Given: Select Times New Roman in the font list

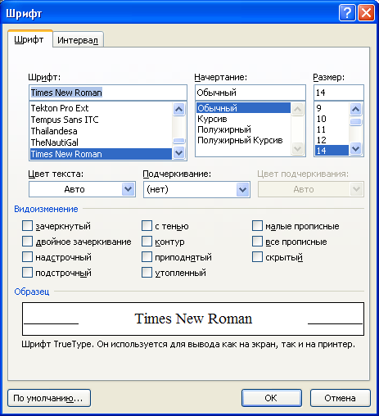Looking at the screenshot, I should click(x=101, y=154).
